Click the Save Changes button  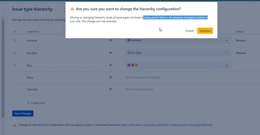pos(23,113)
